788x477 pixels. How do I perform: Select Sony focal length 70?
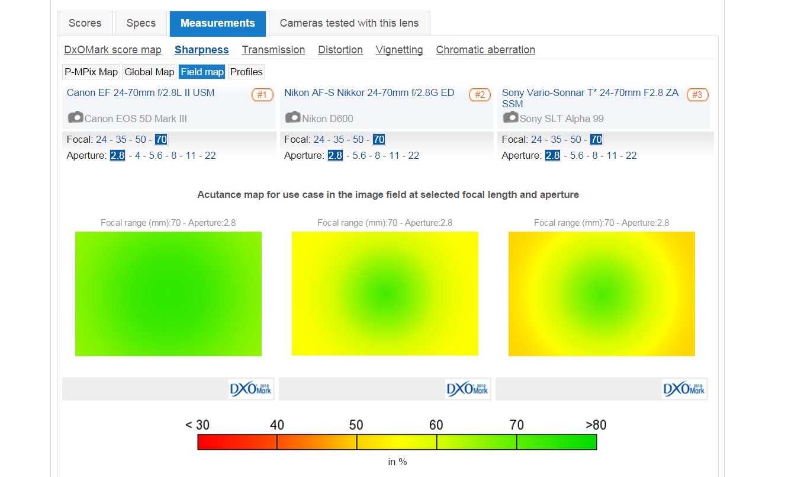click(x=596, y=139)
